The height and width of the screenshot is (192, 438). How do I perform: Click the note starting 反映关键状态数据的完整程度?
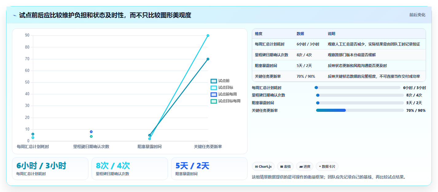374,76
